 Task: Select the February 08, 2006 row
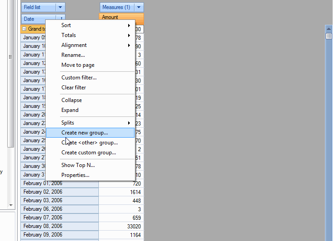pos(59,226)
